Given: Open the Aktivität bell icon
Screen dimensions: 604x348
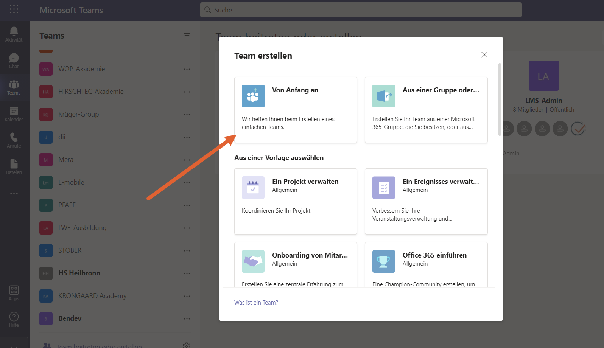Looking at the screenshot, I should click(x=14, y=34).
